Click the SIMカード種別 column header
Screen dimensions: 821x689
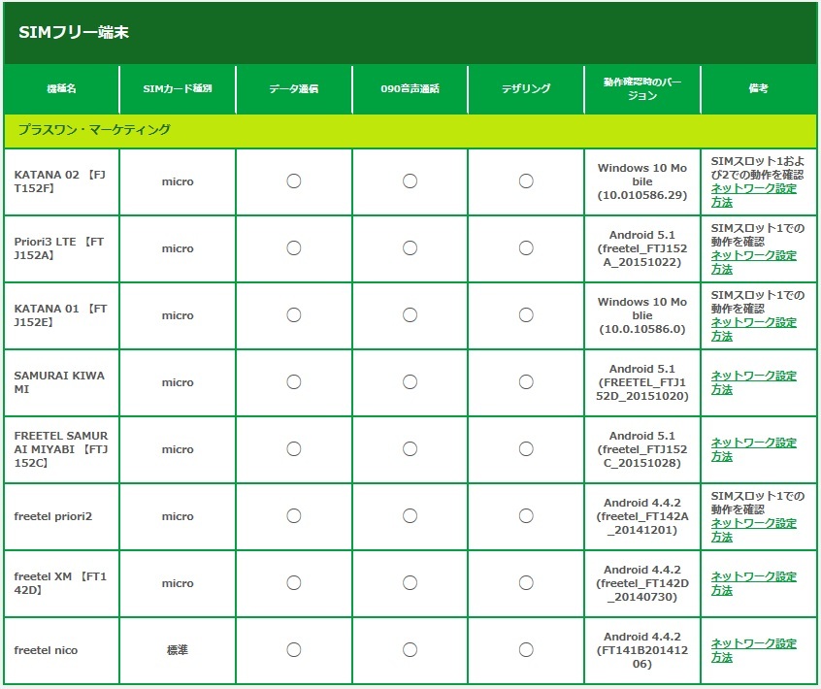pyautogui.click(x=178, y=88)
